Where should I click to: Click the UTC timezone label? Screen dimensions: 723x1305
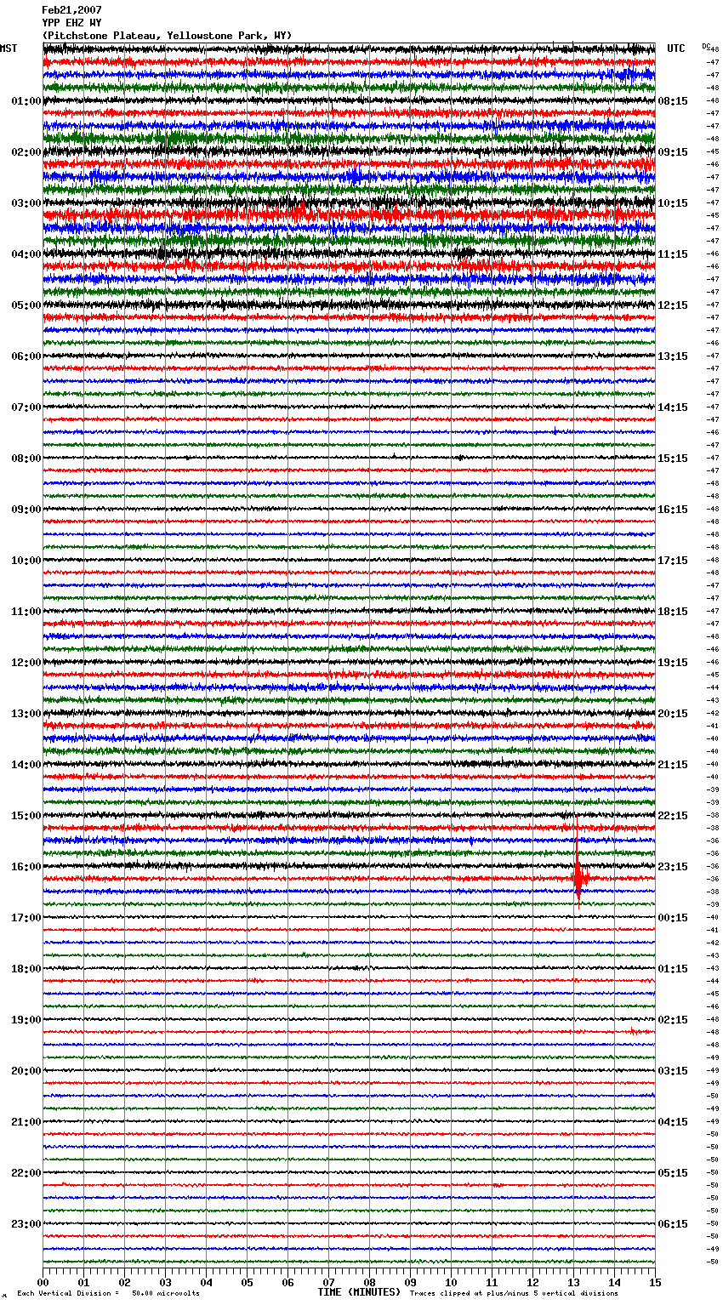[675, 48]
